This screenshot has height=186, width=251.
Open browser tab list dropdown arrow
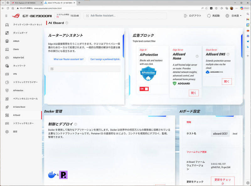tap(3, 3)
